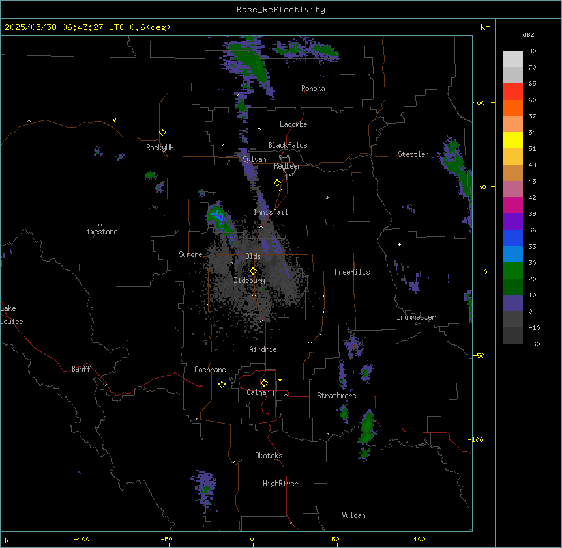This screenshot has height=548, width=562.
Task: Click the Limestone label
Action: (100, 232)
